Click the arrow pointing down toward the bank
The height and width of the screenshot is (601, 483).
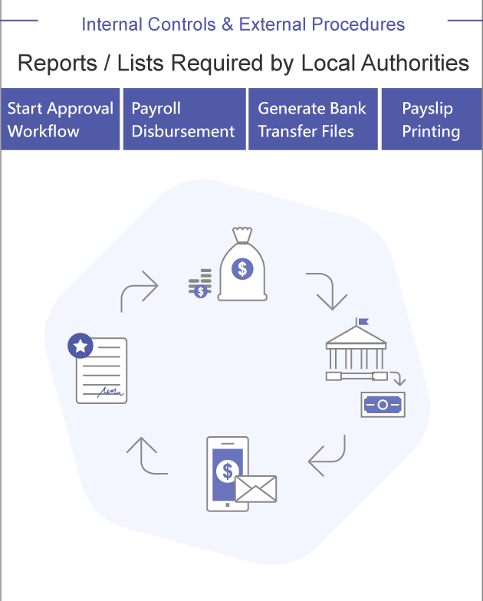tap(327, 290)
